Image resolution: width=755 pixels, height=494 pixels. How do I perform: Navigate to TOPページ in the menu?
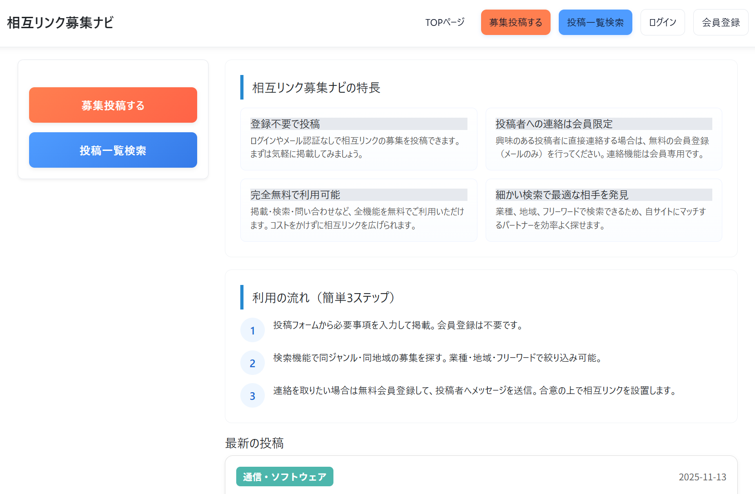pos(445,22)
